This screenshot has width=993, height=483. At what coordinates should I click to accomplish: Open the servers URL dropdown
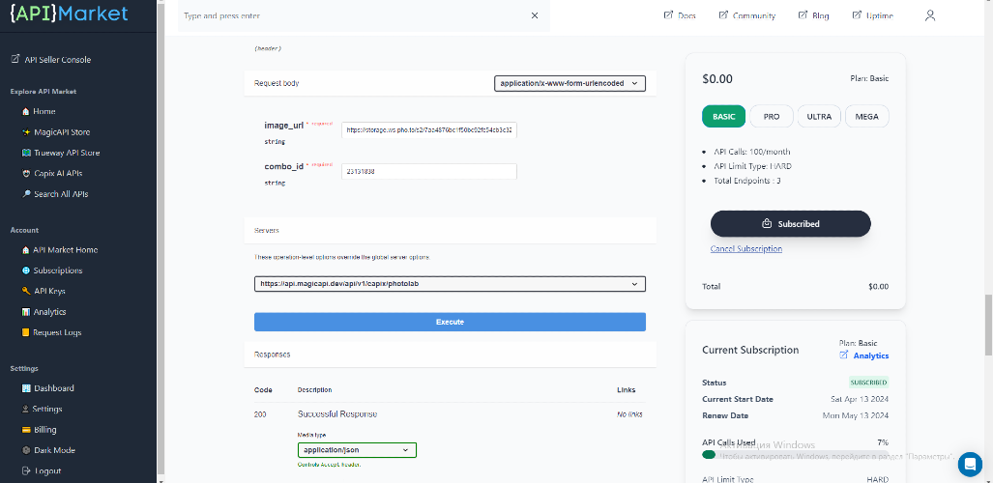[450, 284]
